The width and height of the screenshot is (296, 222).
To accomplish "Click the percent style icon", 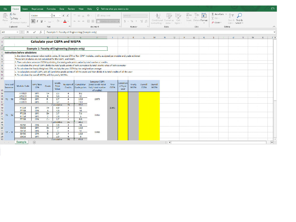I will coord(132,21).
